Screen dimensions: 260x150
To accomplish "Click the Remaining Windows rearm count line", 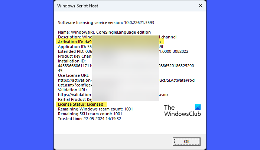I will pos(95,109).
